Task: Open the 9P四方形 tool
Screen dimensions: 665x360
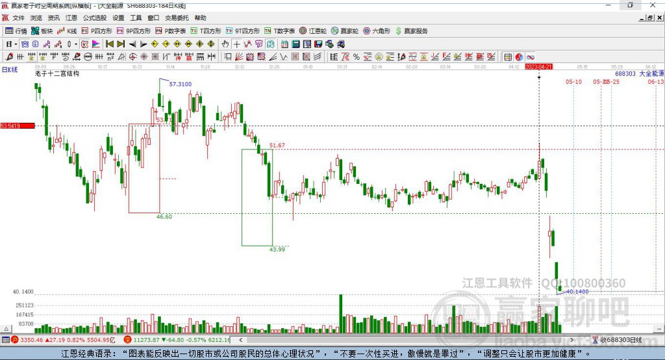Action: point(134,31)
